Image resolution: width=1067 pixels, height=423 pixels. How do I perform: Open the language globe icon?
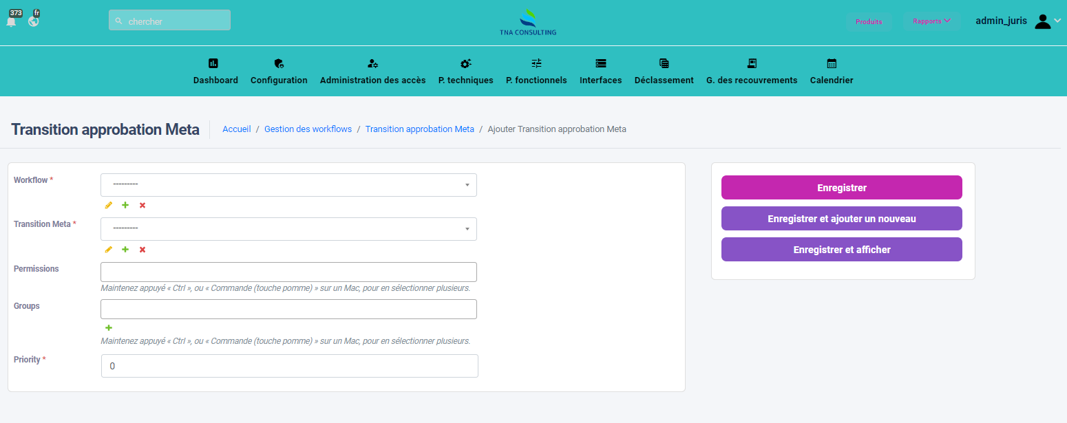click(x=33, y=21)
